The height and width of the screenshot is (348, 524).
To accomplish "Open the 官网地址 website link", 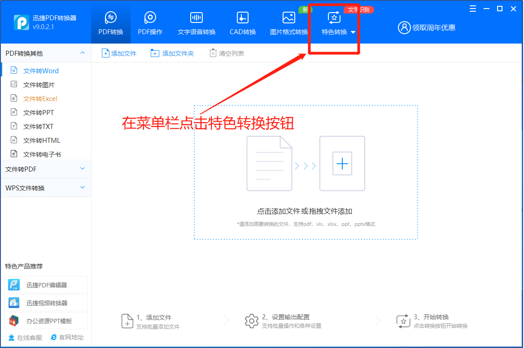I will coord(67,337).
